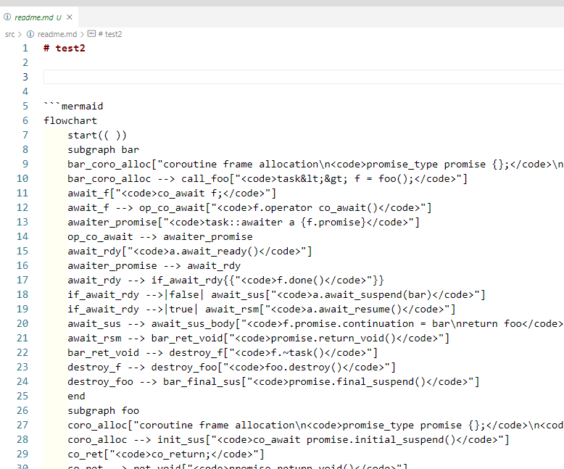
Task: Click '|true|' label on line 19
Action: (x=181, y=309)
